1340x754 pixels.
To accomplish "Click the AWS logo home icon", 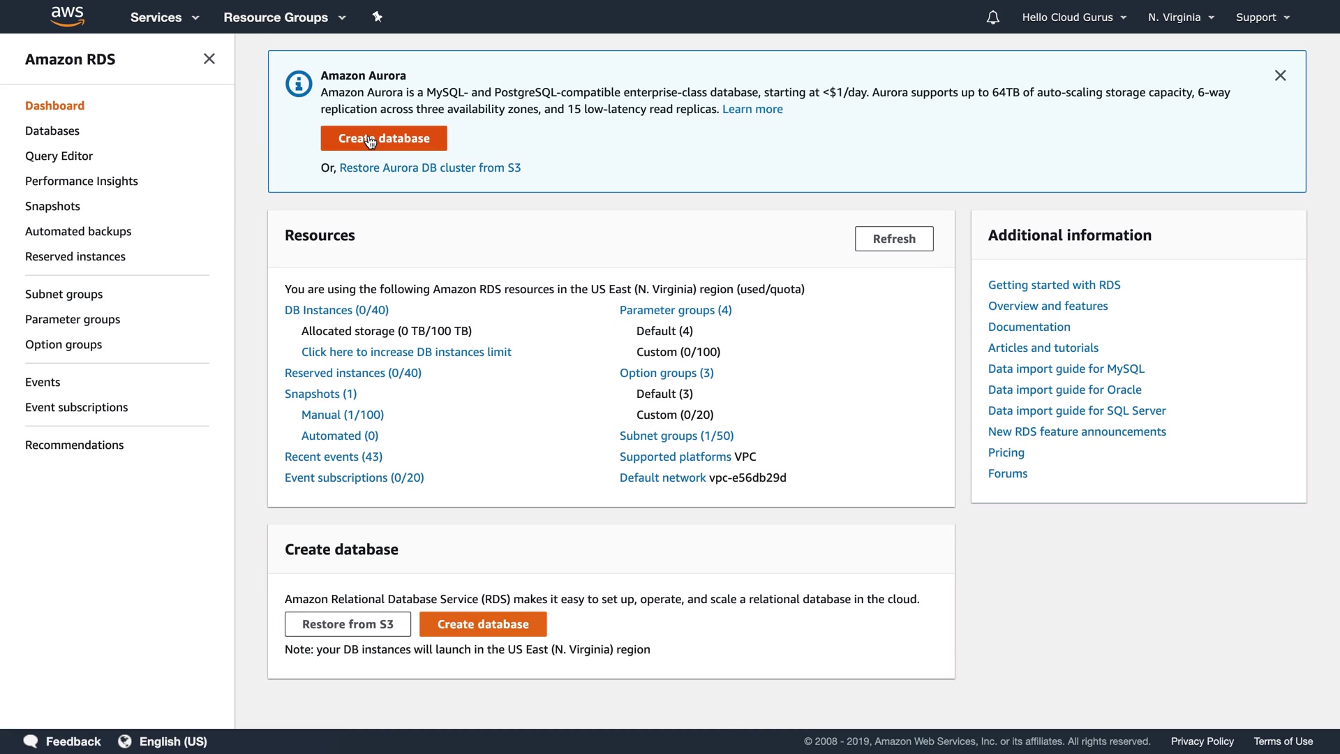I will [x=68, y=16].
